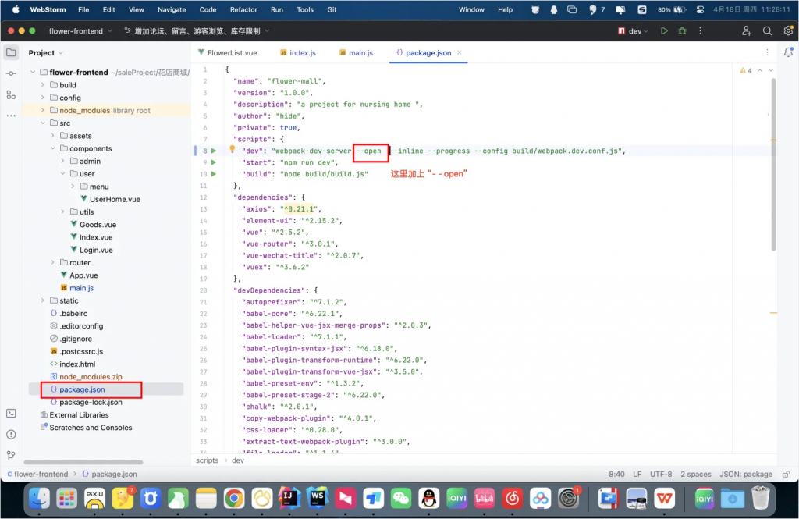The width and height of the screenshot is (799, 519).
Task: Open the Notifications bell icon
Action: tap(787, 52)
